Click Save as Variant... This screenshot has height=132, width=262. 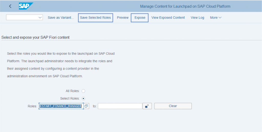(61, 18)
